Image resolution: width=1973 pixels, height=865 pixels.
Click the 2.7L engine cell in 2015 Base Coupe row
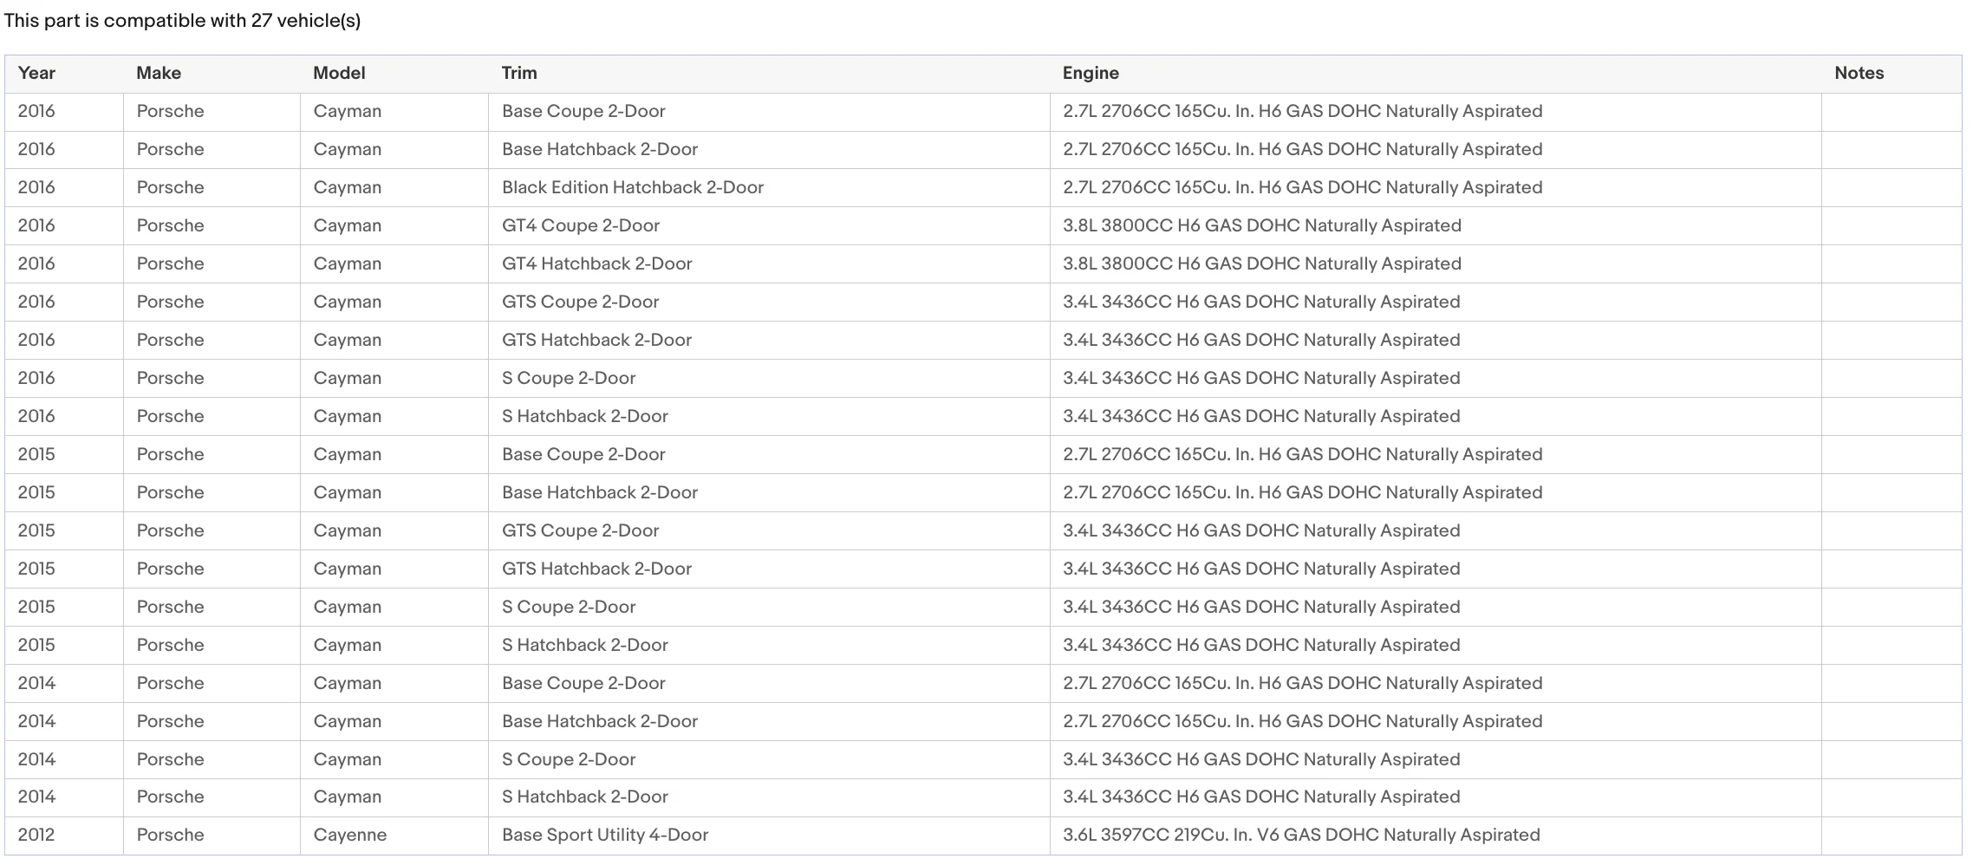click(x=1436, y=454)
